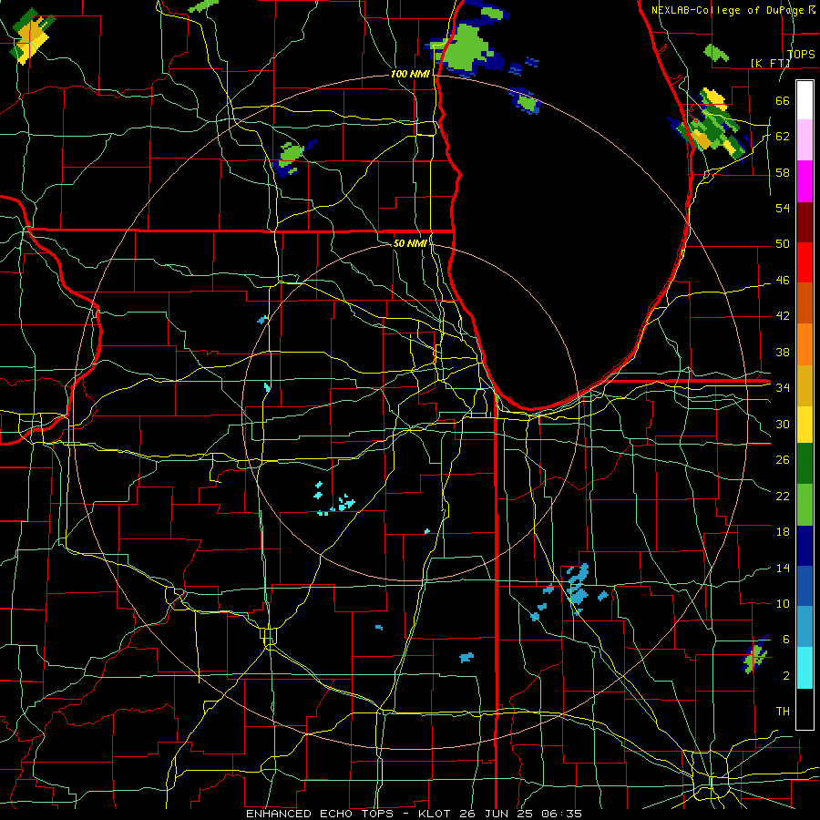Click legend value "66"
The width and height of the screenshot is (820, 820).
coord(783,100)
